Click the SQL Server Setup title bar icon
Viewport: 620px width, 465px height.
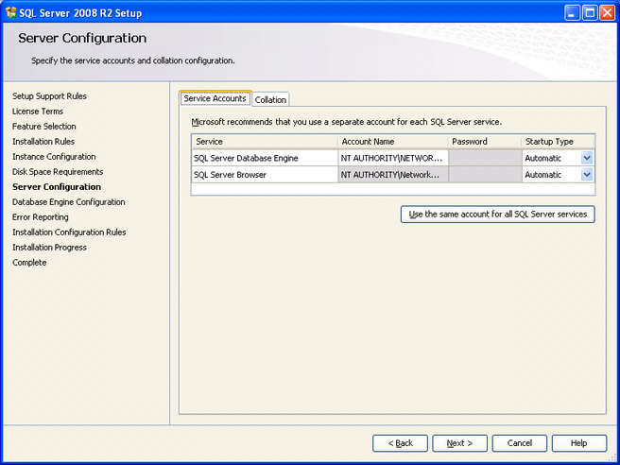pos(10,11)
